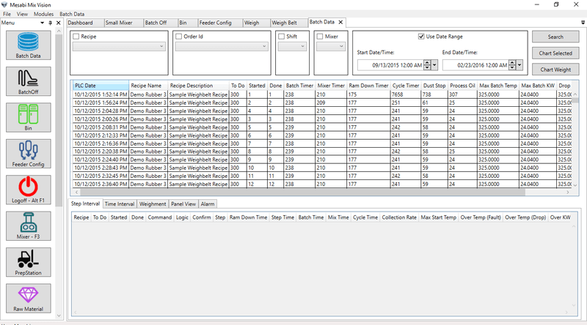Screen dimensions: 587x325
Task: Expand the Mixer combo box
Action: click(x=331, y=46)
